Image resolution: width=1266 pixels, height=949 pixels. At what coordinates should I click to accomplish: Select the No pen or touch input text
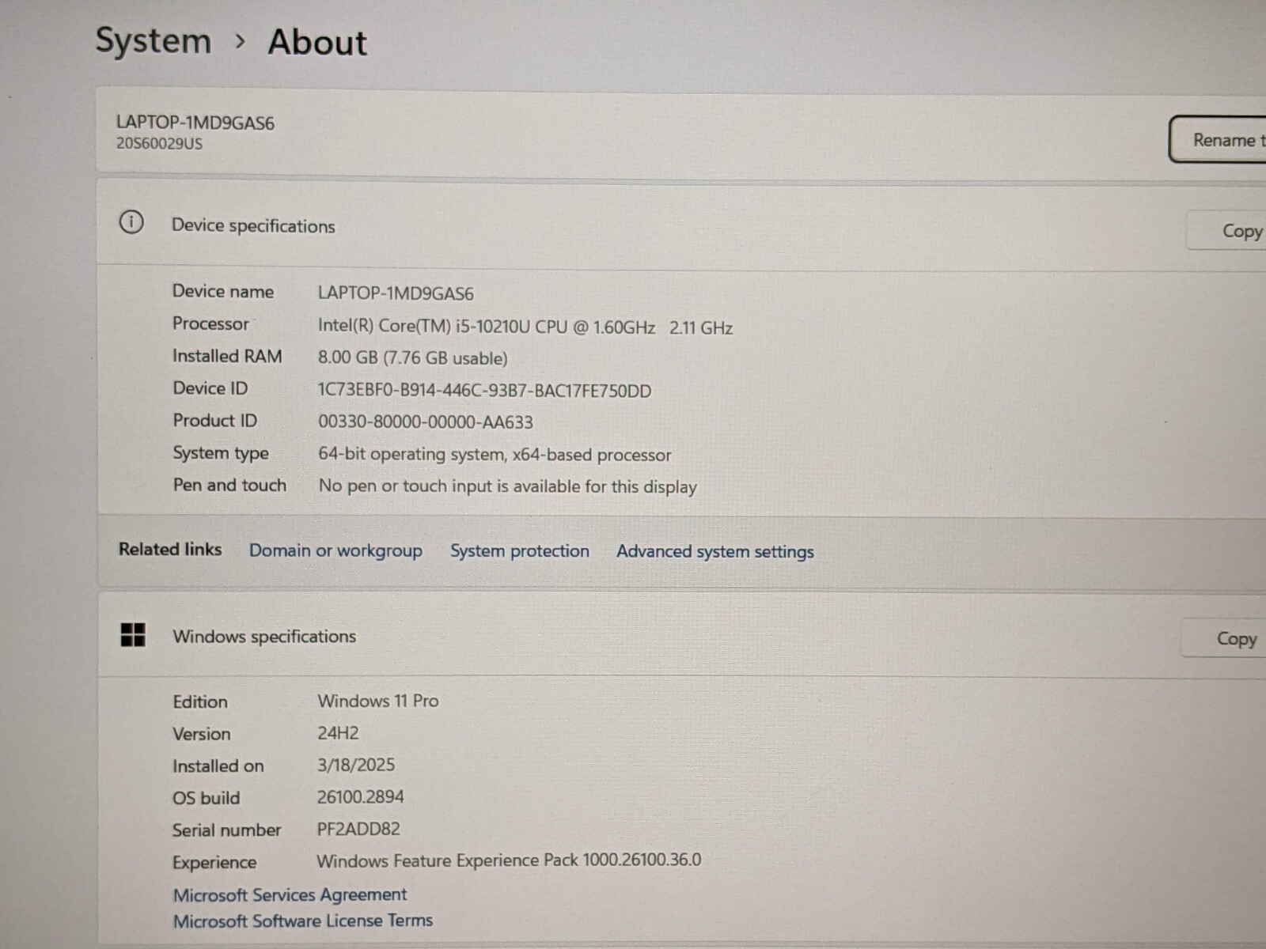(508, 486)
